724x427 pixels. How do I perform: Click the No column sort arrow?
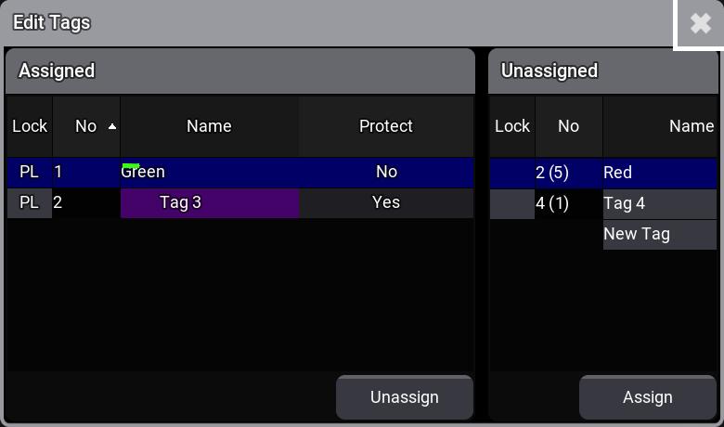112,126
